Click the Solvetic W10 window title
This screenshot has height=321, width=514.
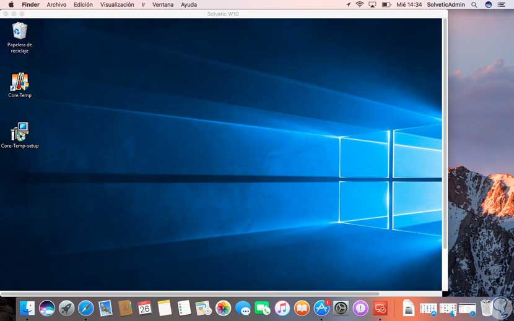click(x=223, y=14)
